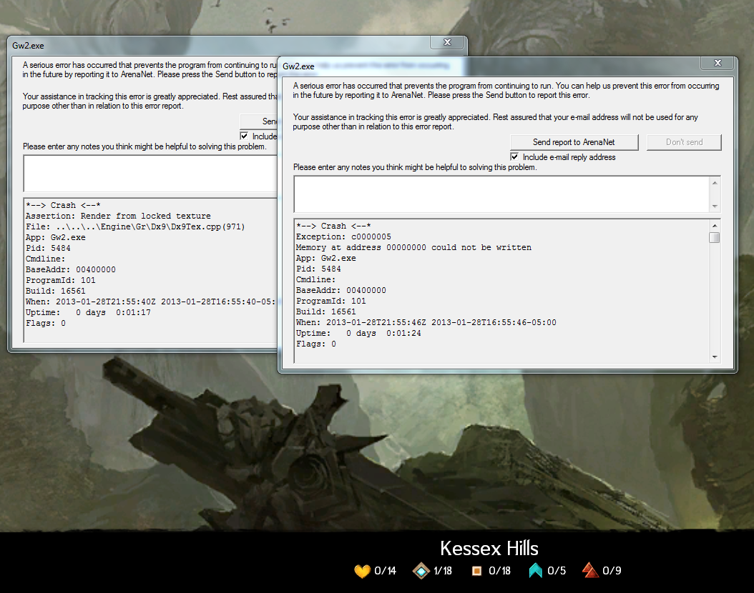Viewport: 754px width, 593px height.
Task: Click 'Uptime: 0 days 0:01:17' line in back dialog
Action: pos(88,313)
